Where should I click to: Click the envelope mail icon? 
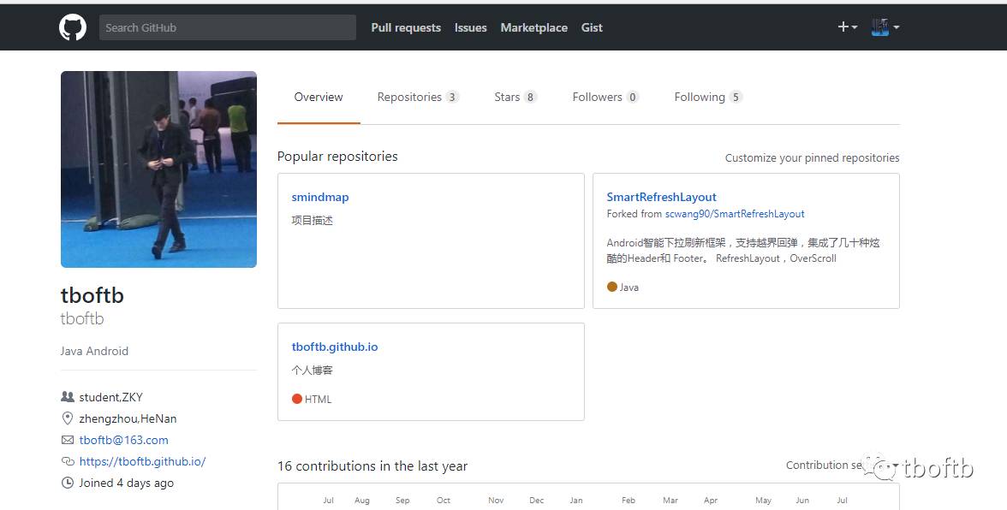tap(68, 440)
